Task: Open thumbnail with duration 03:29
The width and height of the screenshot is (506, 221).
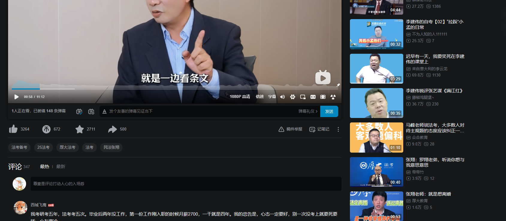Action: coord(377,69)
